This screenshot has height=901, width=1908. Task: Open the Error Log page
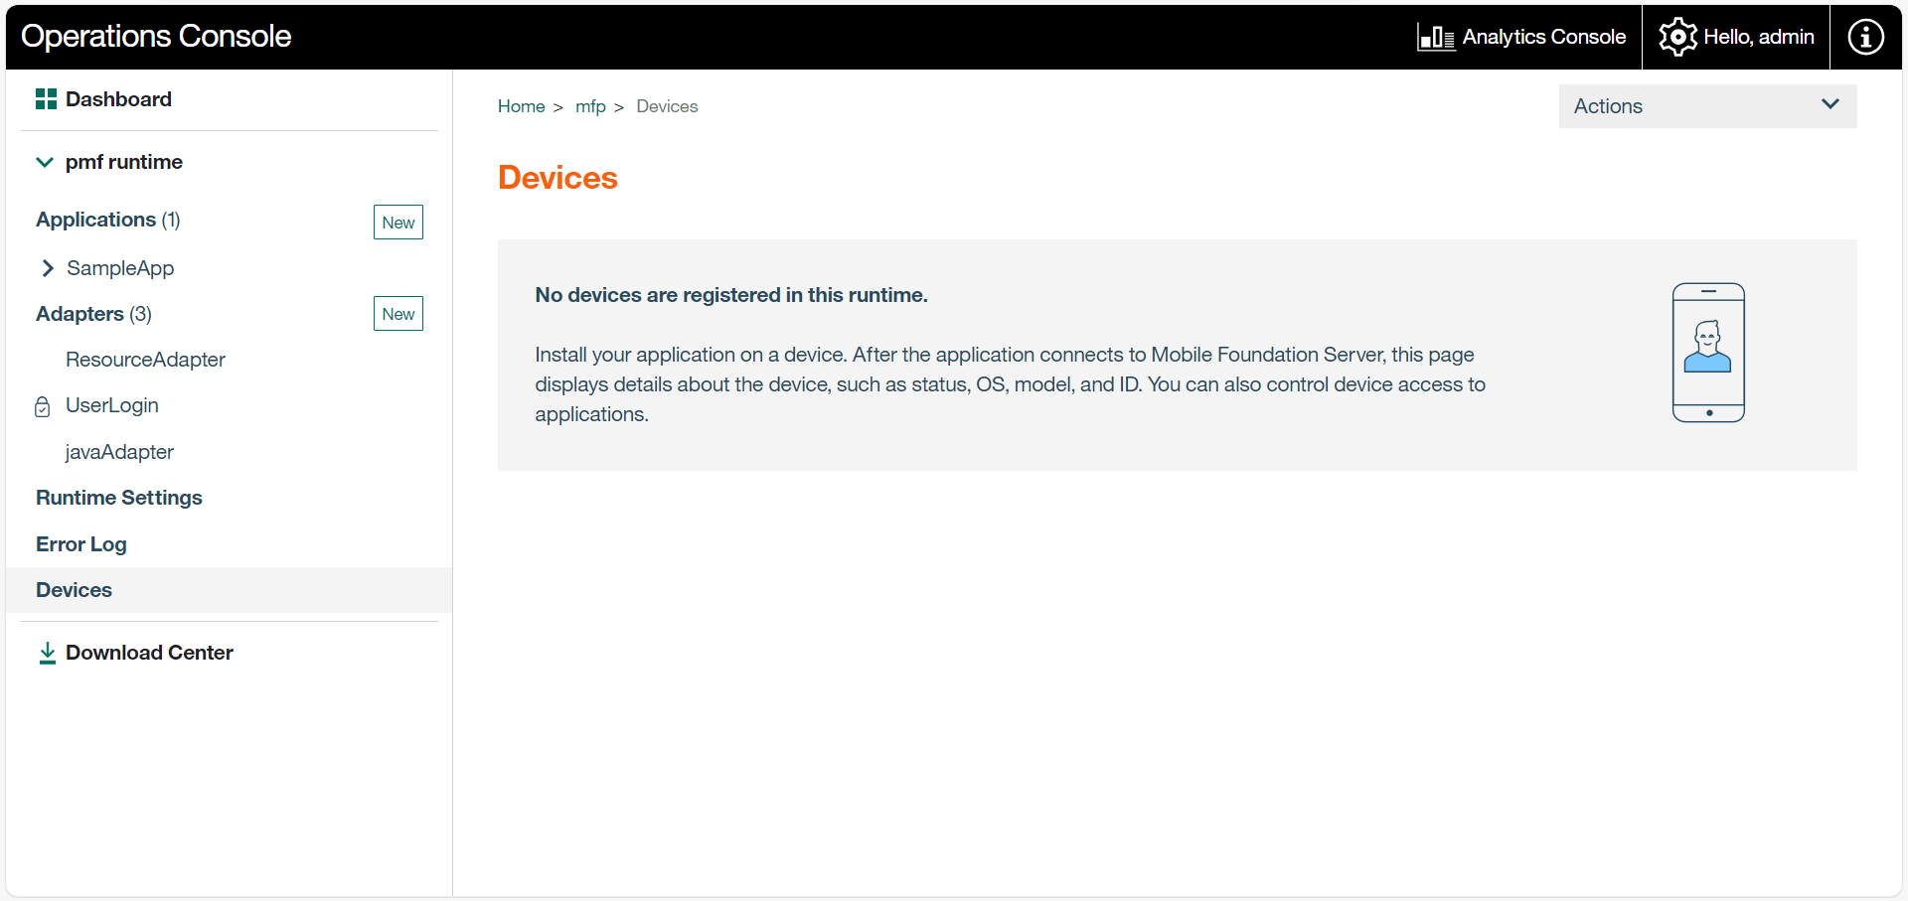point(80,543)
